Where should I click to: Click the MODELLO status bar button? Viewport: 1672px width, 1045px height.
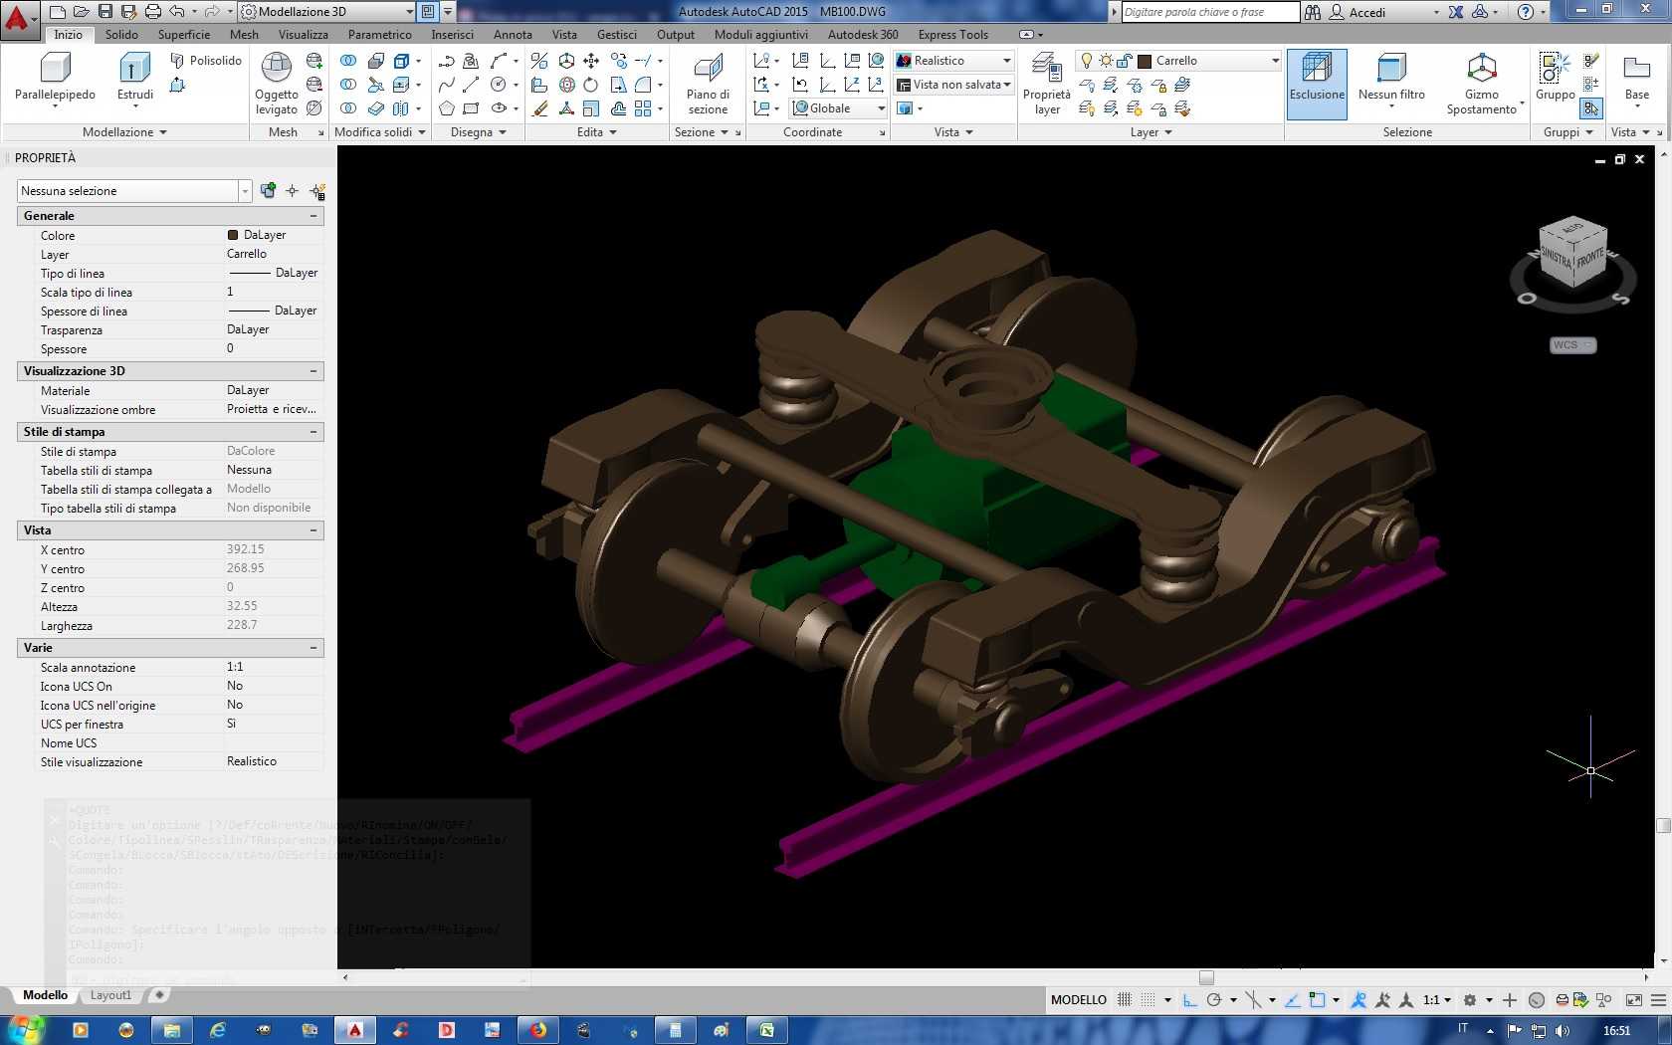1079,1000
